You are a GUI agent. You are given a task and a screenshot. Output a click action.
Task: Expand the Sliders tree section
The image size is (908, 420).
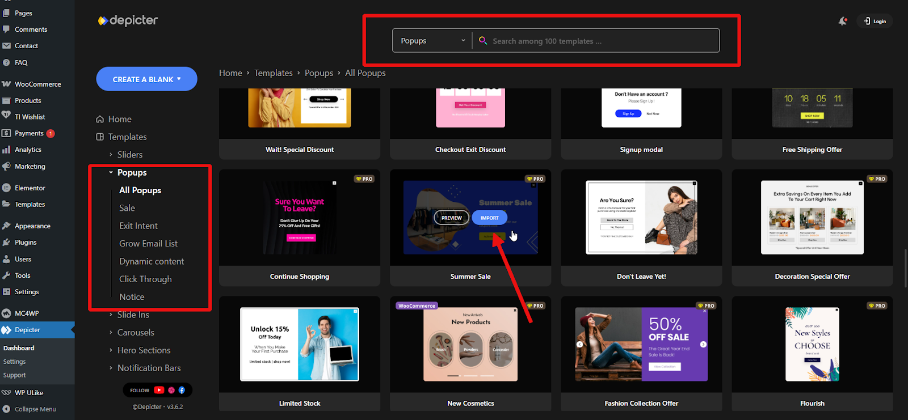111,155
